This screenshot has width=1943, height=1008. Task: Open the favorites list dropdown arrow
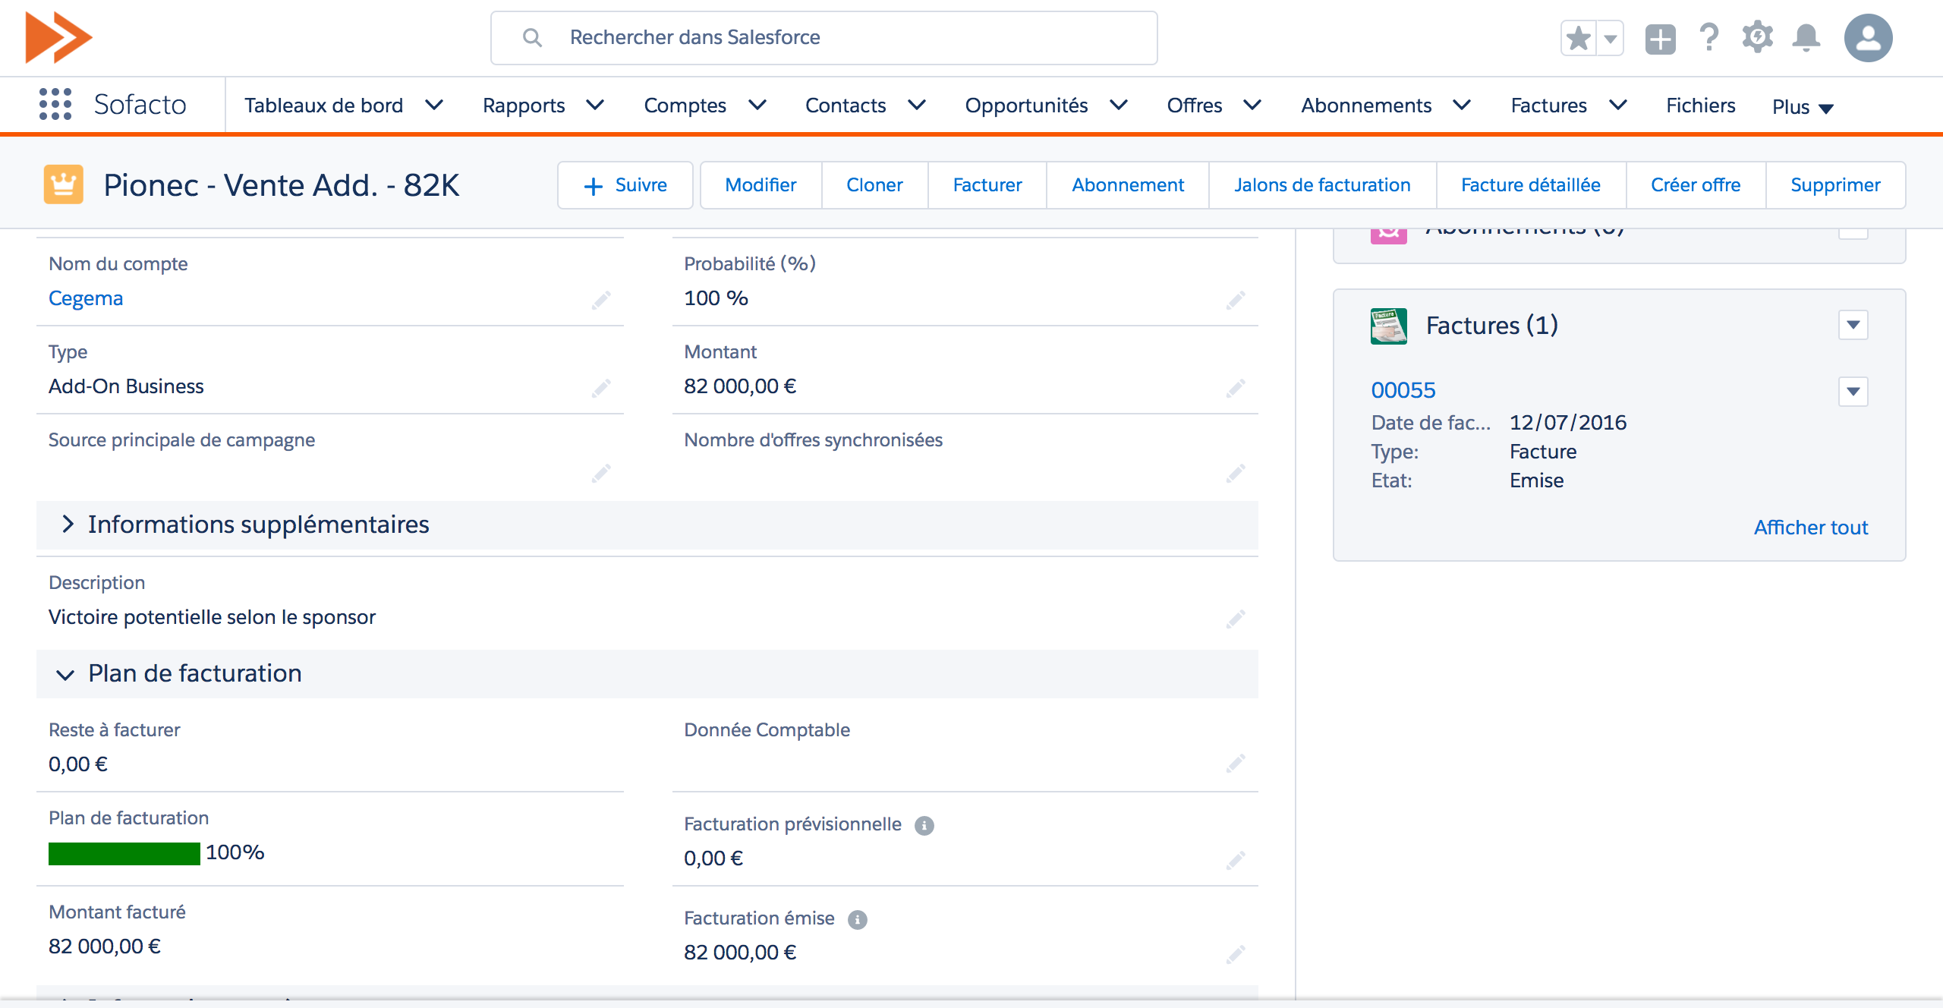click(1611, 38)
